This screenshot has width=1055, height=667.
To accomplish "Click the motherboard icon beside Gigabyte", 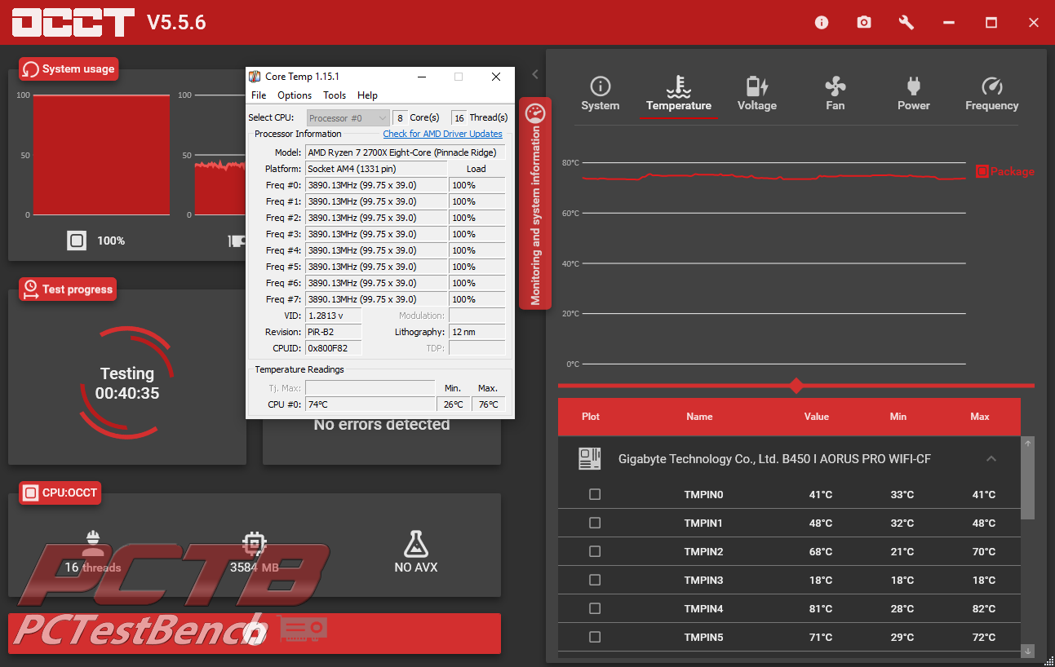I will point(590,459).
